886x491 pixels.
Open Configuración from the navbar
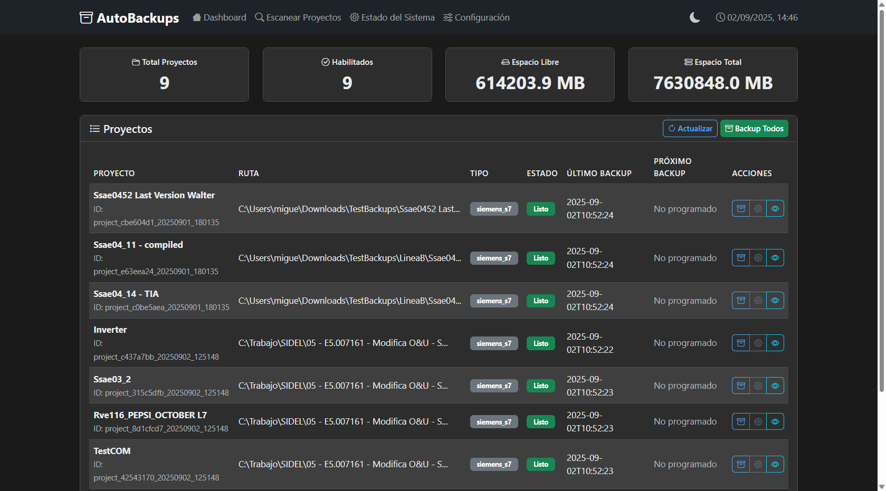coord(477,17)
